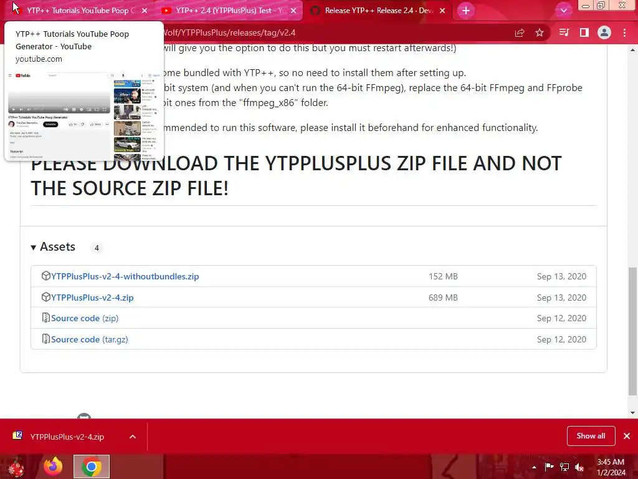This screenshot has width=638, height=479.
Task: Download Source code (zip)
Action: (85, 319)
